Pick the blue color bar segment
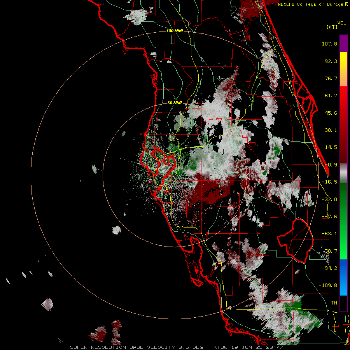 [343, 277]
